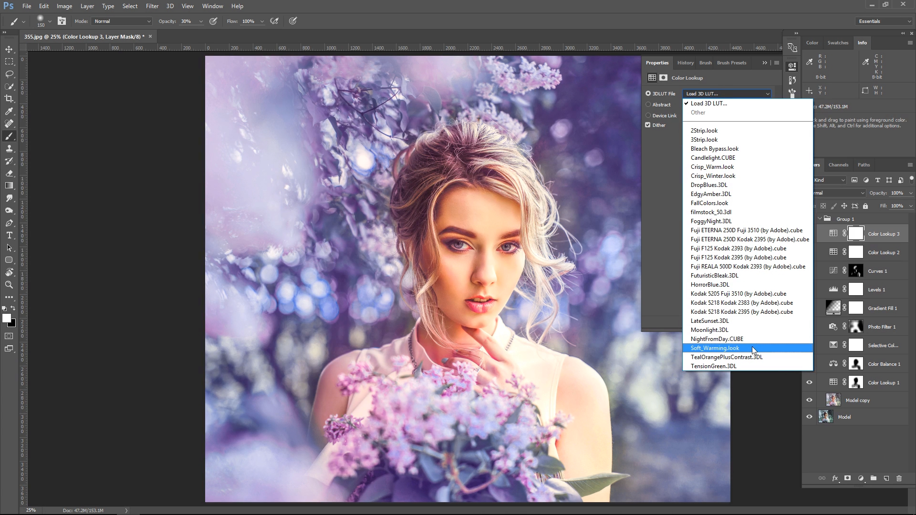Click the Create new group icon

pyautogui.click(x=874, y=478)
